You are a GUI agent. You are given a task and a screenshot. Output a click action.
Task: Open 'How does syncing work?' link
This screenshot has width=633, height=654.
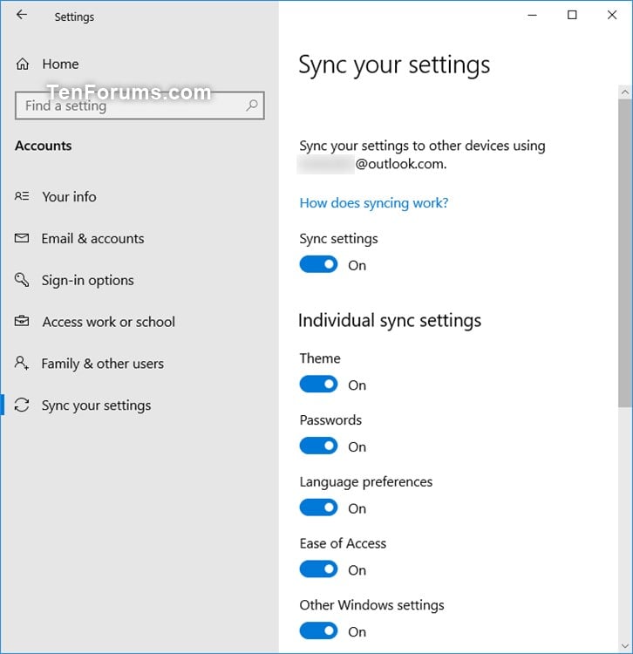pyautogui.click(x=374, y=203)
